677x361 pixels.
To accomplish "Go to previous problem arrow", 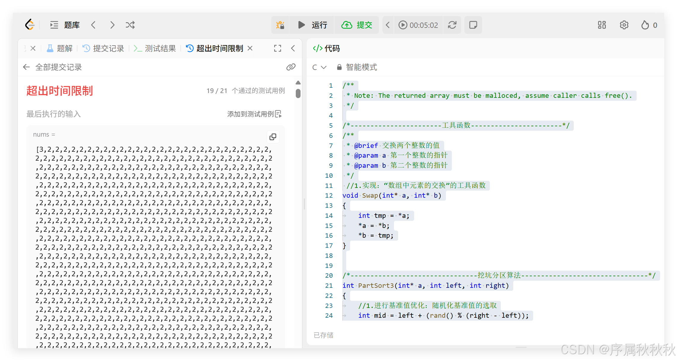I will click(x=93, y=25).
